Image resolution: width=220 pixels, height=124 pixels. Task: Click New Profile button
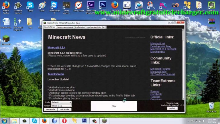tap(51, 109)
